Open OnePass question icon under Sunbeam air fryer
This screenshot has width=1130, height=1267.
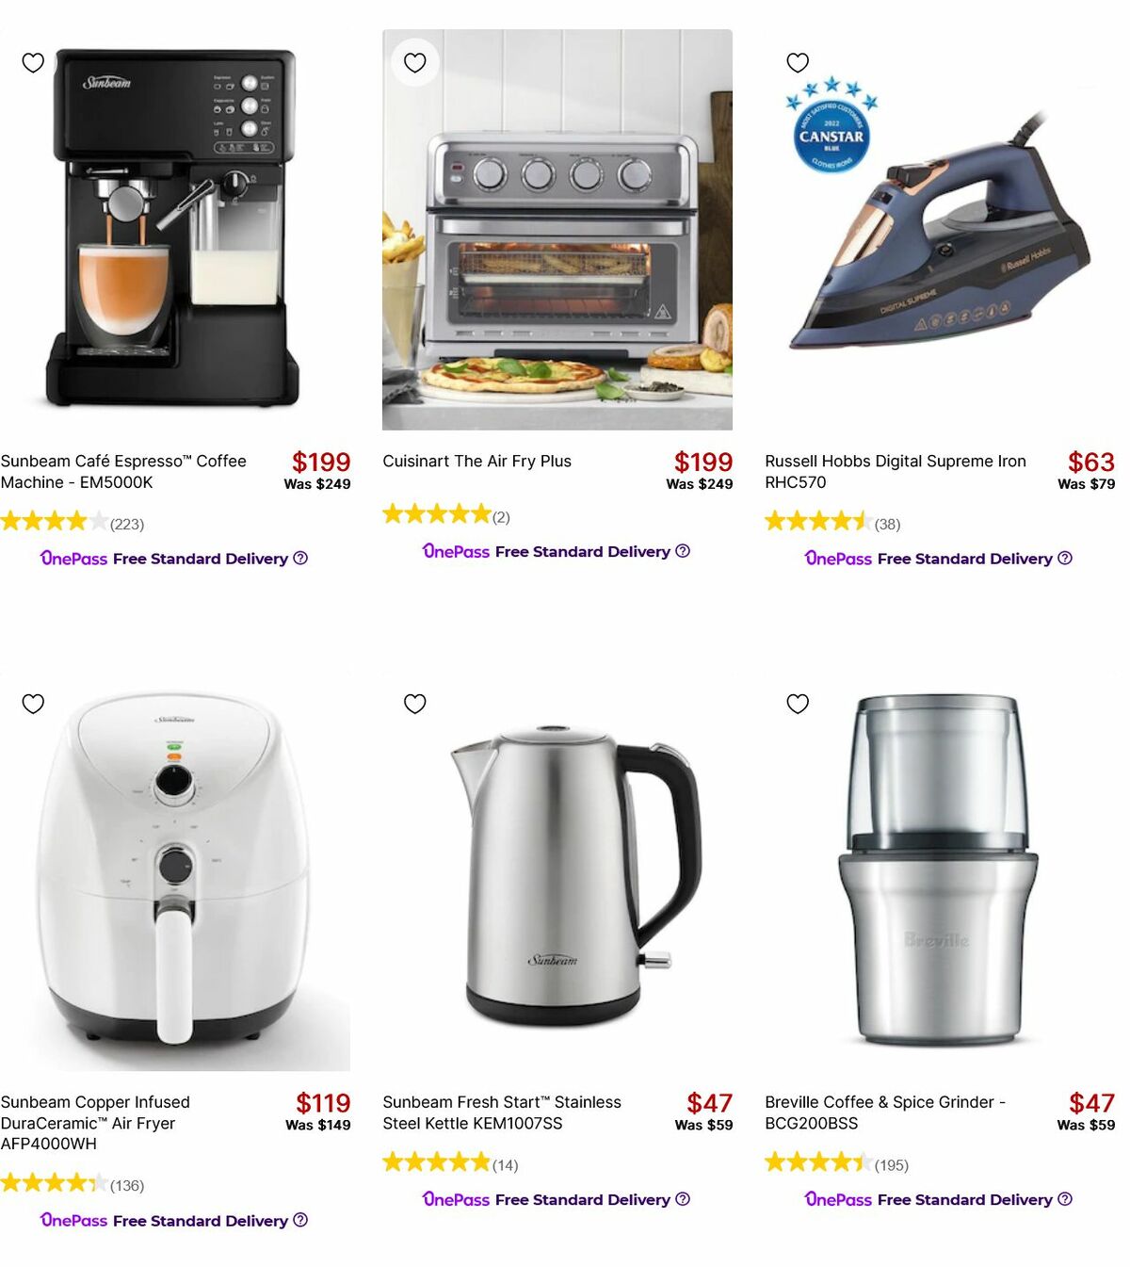300,1220
